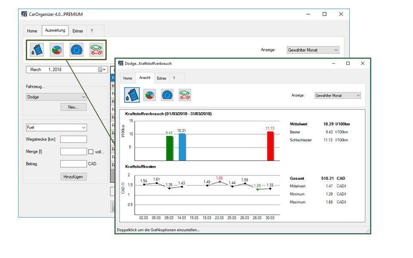Click the 'Neu...' button

point(74,107)
